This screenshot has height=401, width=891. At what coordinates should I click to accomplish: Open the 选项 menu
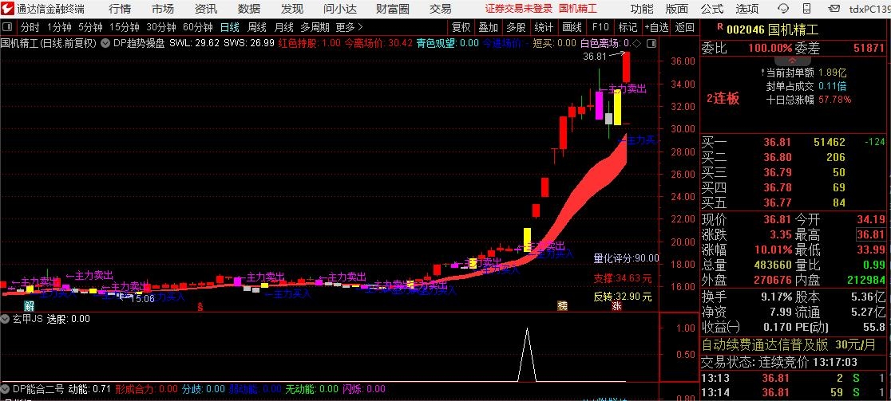[x=747, y=9]
